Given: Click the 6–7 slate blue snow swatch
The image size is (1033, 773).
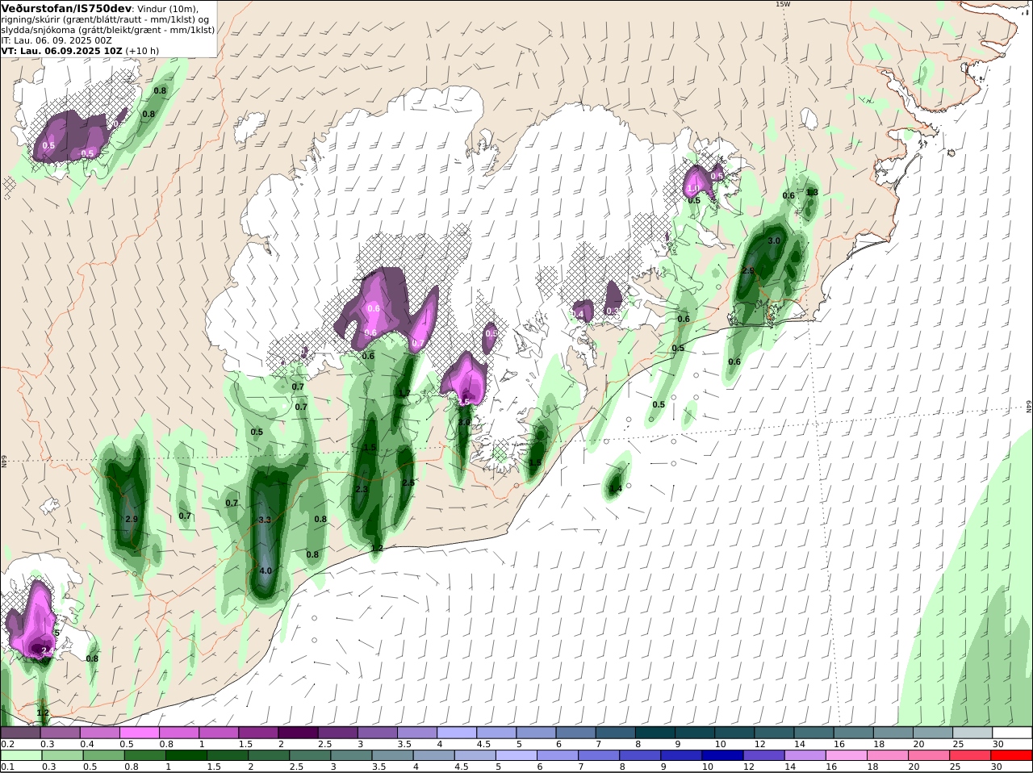Looking at the screenshot, I should tap(575, 733).
